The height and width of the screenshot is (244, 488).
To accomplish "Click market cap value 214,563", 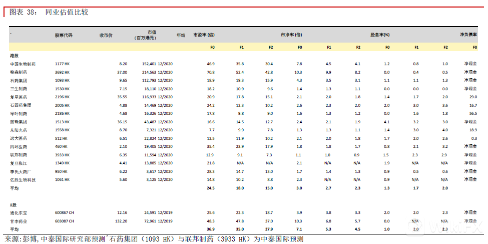I will pos(149,72).
